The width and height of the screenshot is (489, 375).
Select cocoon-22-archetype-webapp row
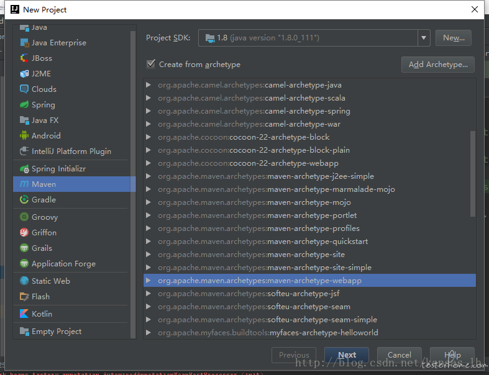[x=309, y=163]
